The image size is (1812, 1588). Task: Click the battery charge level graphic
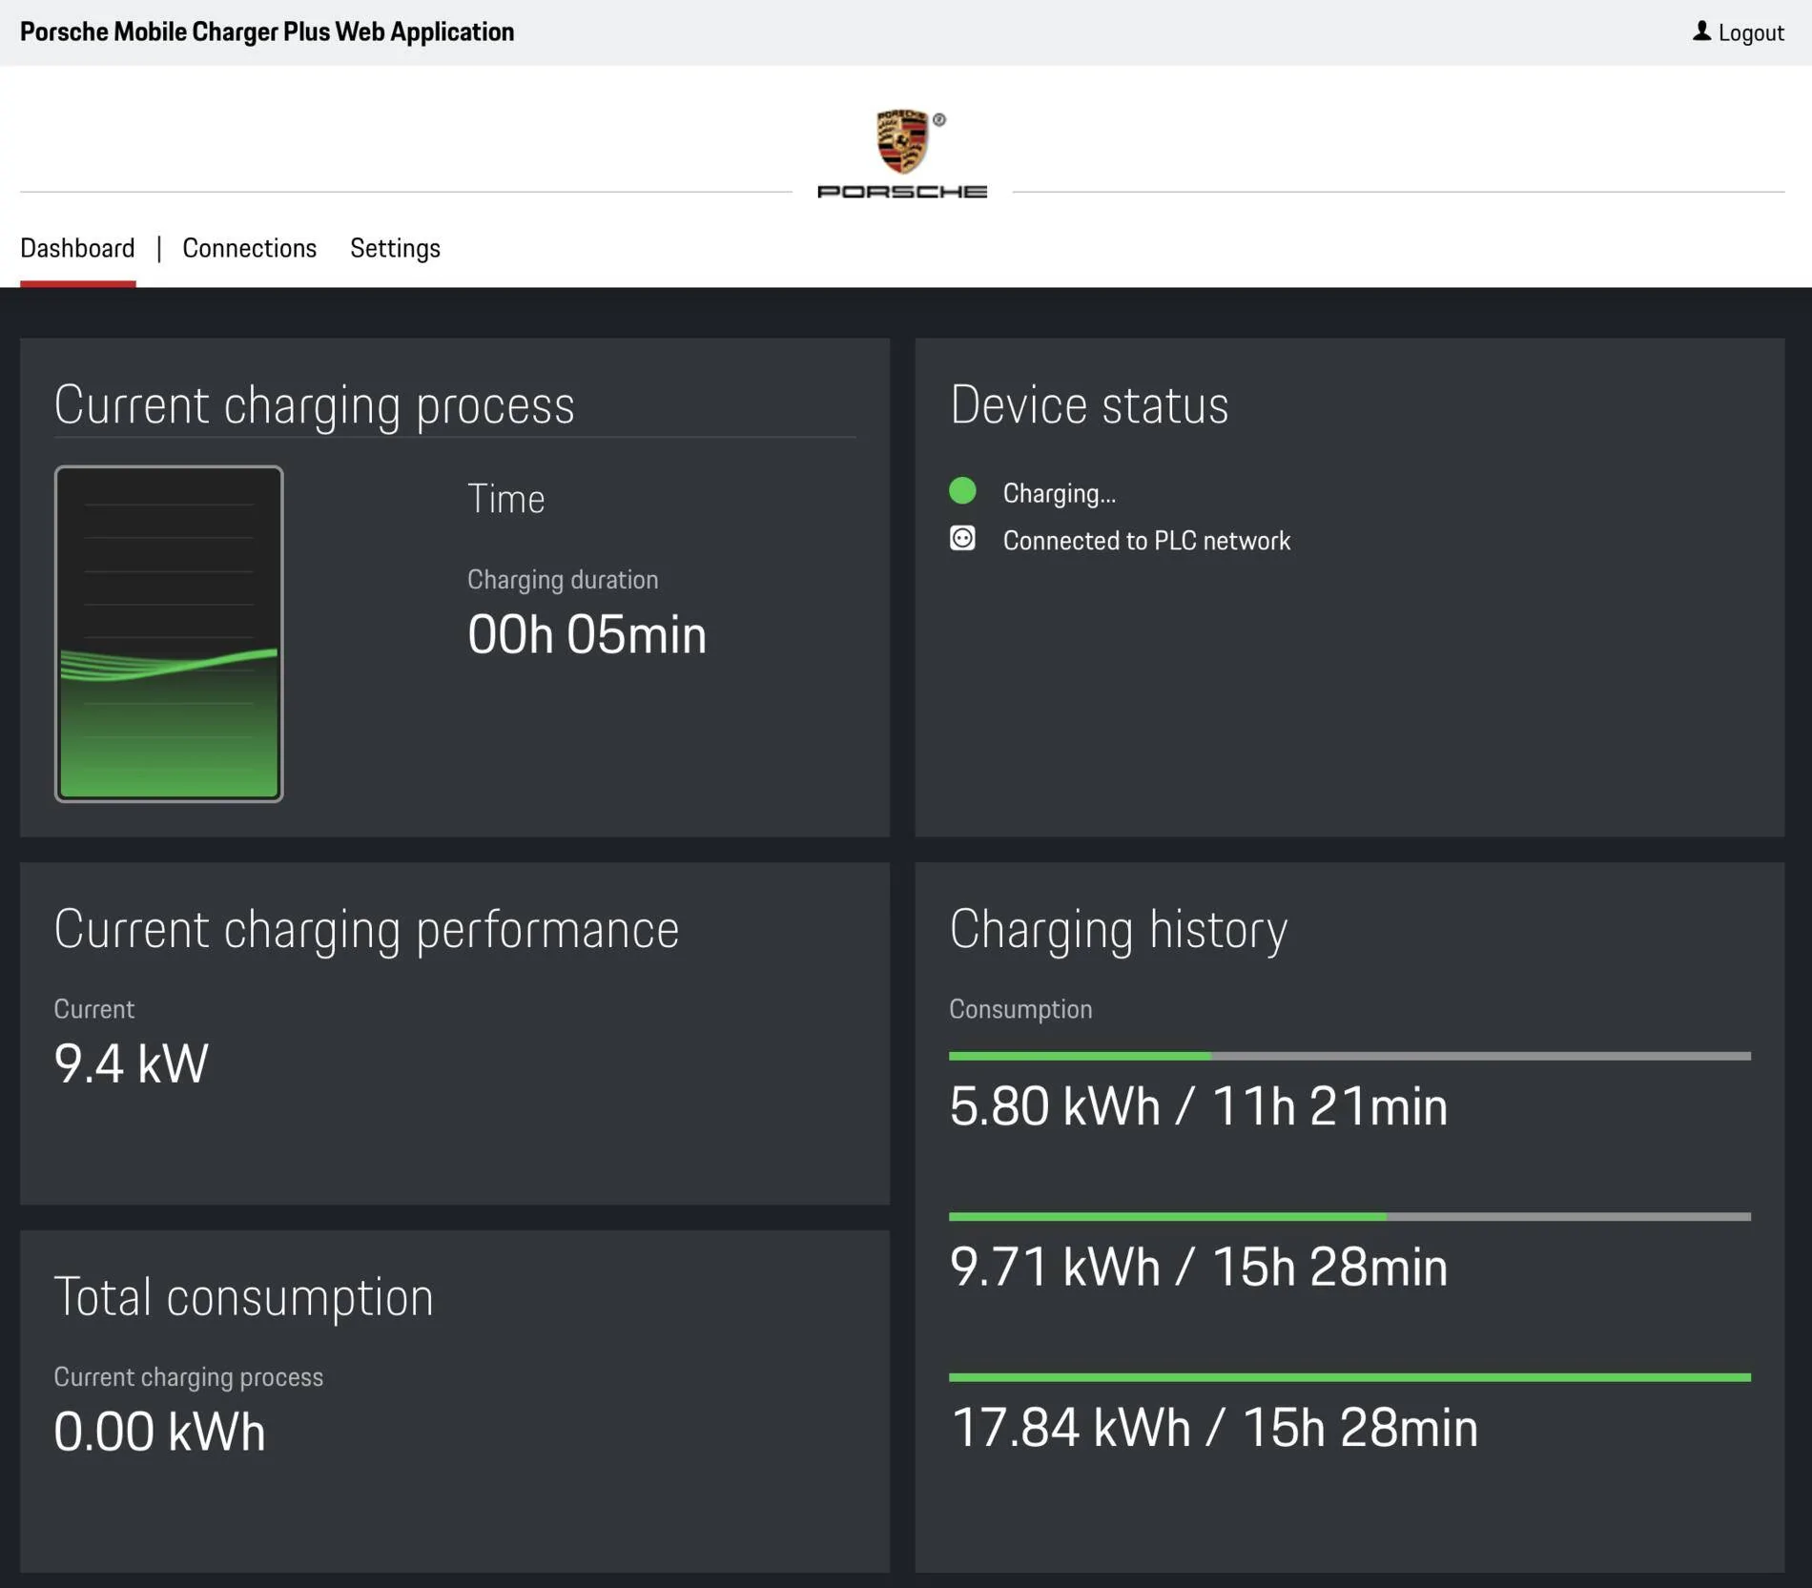coord(169,633)
